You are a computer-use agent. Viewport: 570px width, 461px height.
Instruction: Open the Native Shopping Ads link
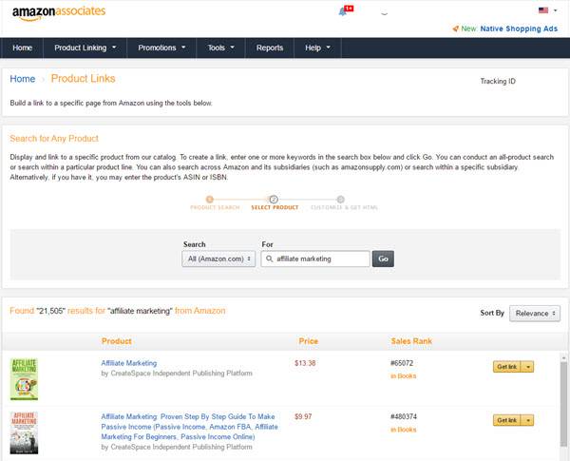coord(519,29)
